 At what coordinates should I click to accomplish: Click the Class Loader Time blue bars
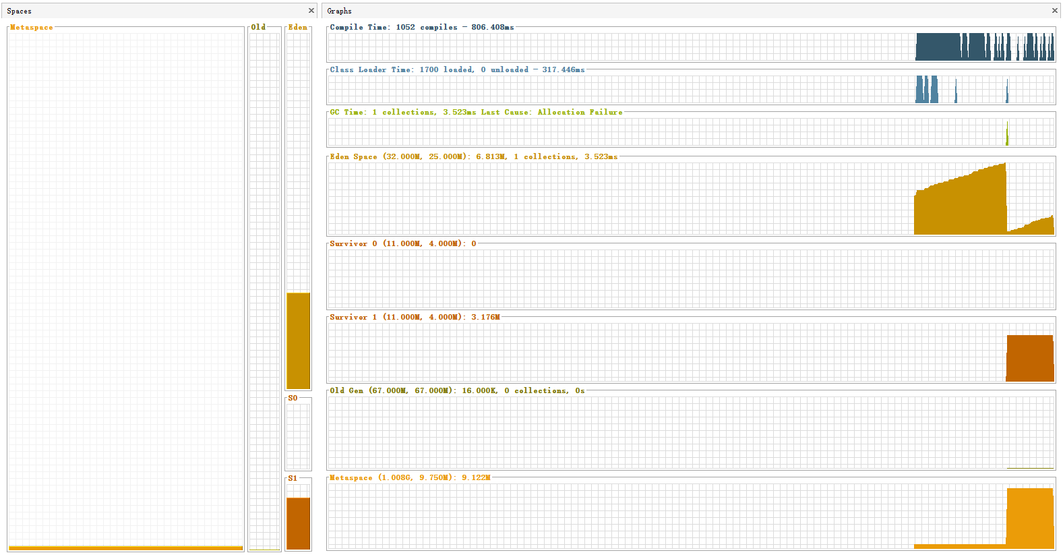(x=926, y=90)
